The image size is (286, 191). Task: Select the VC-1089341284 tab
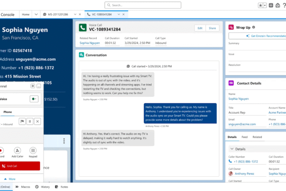(x=102, y=14)
